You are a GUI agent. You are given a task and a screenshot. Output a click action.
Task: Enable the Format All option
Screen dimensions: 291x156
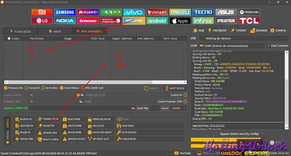click(32, 88)
